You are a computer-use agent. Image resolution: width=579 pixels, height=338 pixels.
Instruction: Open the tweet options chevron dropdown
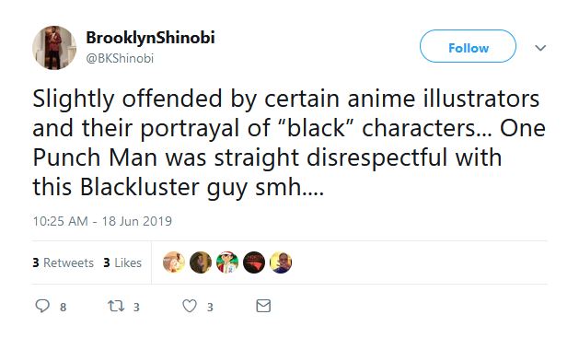540,48
